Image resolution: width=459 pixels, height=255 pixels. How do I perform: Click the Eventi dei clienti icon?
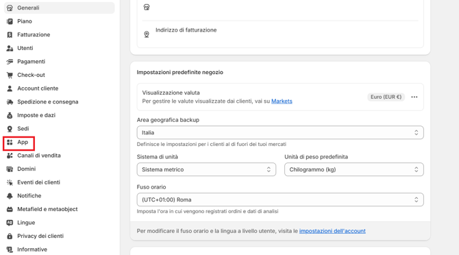coord(10,182)
